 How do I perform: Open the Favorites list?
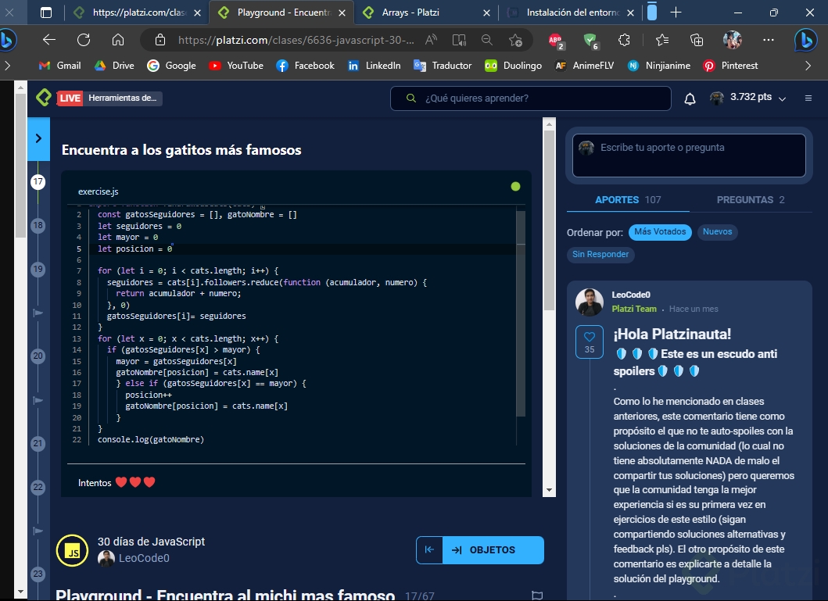coord(661,40)
